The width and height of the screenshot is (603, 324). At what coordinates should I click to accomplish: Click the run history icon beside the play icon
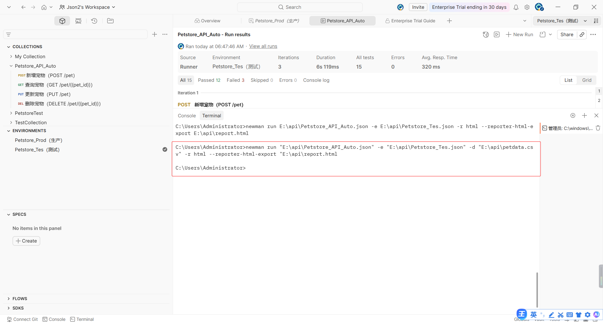point(486,35)
